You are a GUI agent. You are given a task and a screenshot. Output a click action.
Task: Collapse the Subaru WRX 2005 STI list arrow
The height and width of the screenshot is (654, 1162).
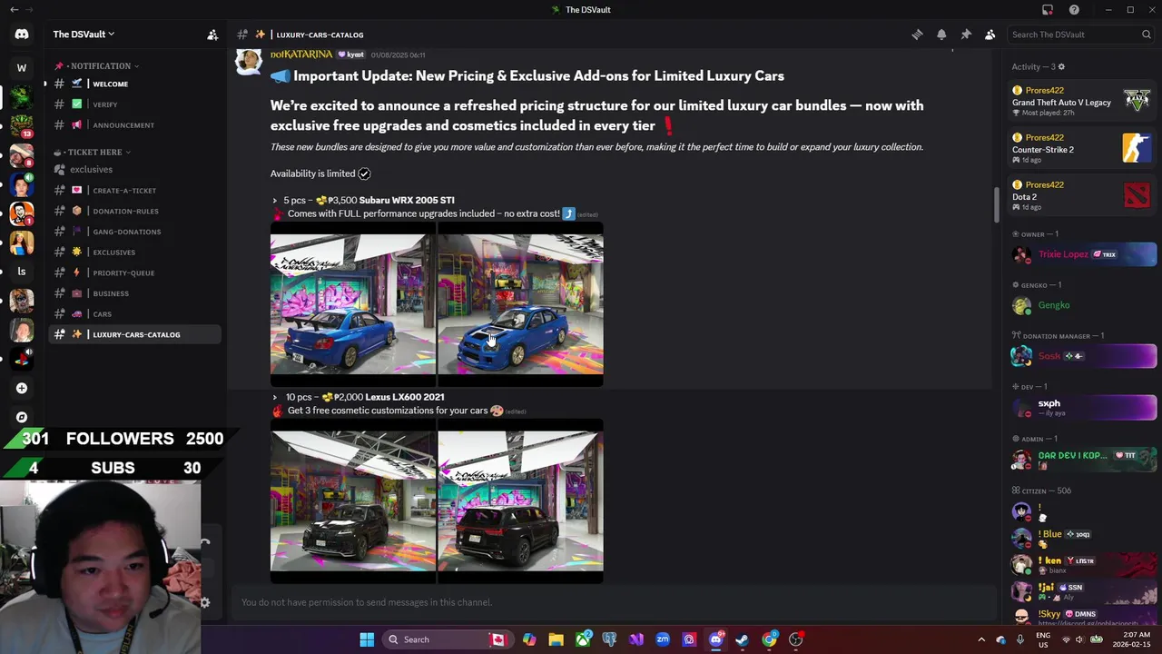tap(275, 201)
